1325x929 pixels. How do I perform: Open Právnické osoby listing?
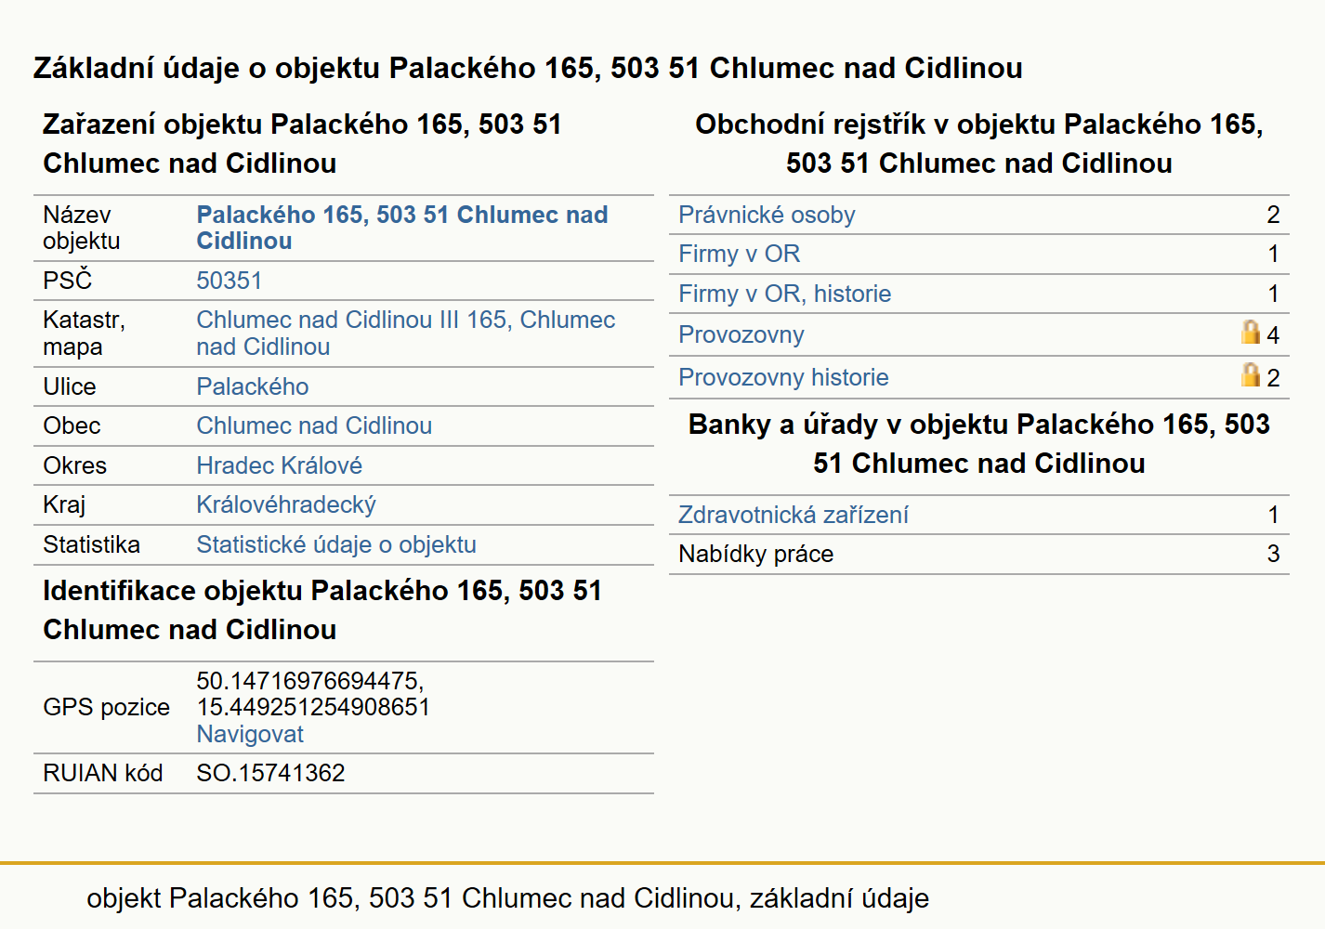click(x=767, y=215)
